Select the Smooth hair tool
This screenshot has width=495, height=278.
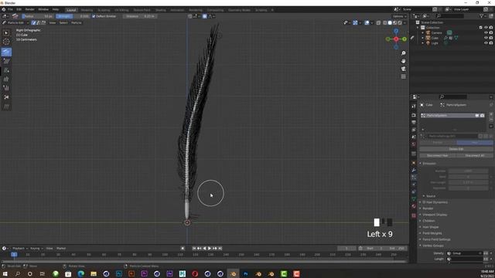pos(6,61)
